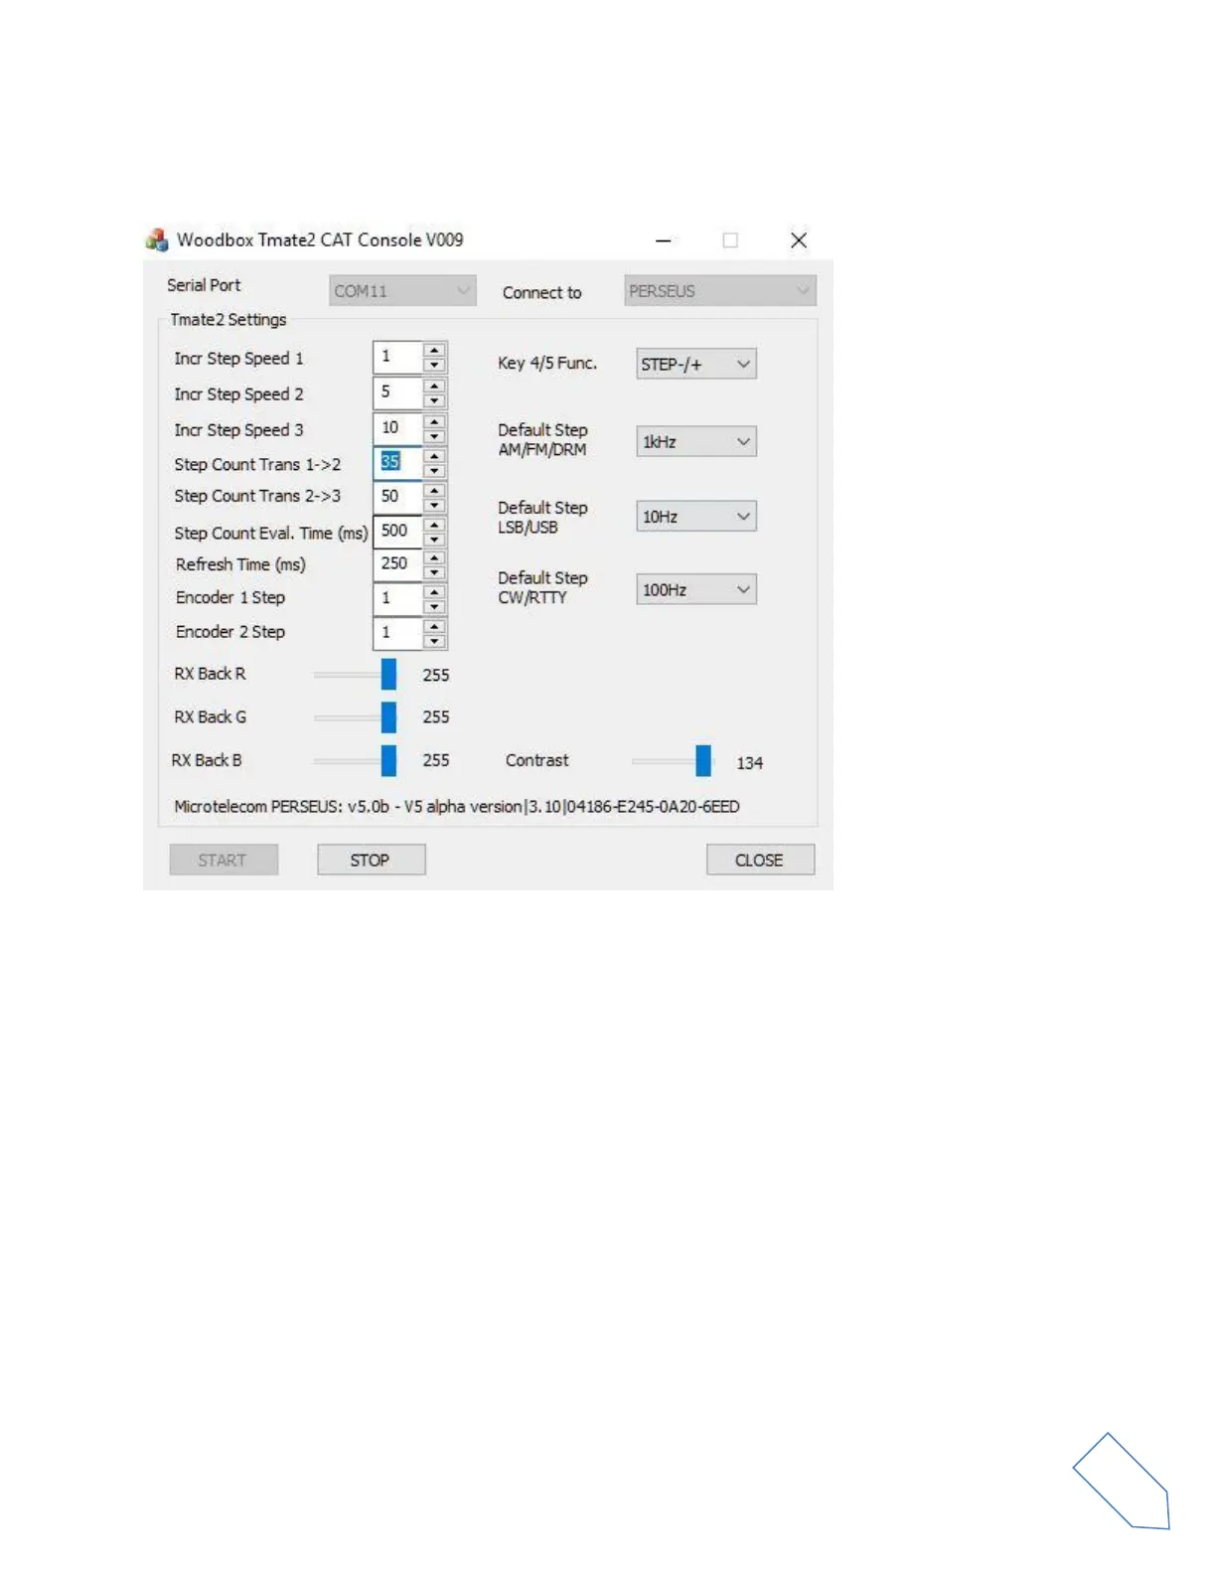Click the RX Back B slider handle
Viewport: 1216px width, 1574px height.
(x=388, y=760)
